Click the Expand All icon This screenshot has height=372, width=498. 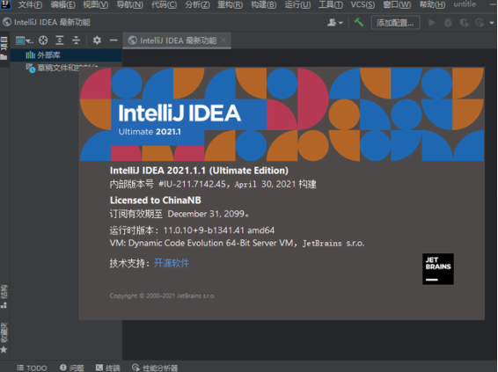point(60,40)
